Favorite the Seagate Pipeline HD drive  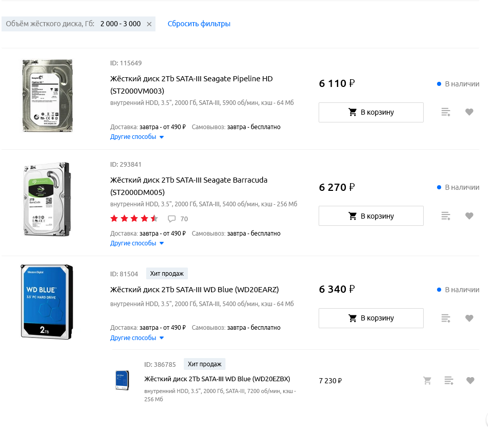pos(469,112)
